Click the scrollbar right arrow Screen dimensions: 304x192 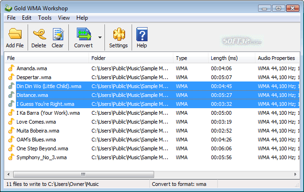(x=295, y=174)
